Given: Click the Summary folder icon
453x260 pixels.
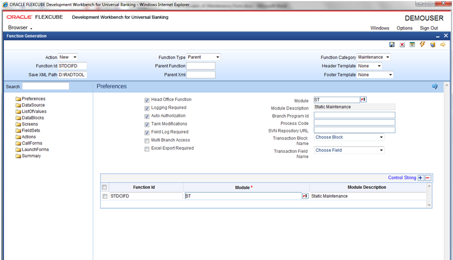Looking at the screenshot, I should coord(18,156).
